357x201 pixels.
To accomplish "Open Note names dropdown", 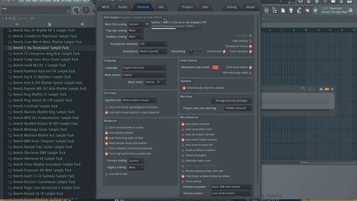I will point(144,75).
